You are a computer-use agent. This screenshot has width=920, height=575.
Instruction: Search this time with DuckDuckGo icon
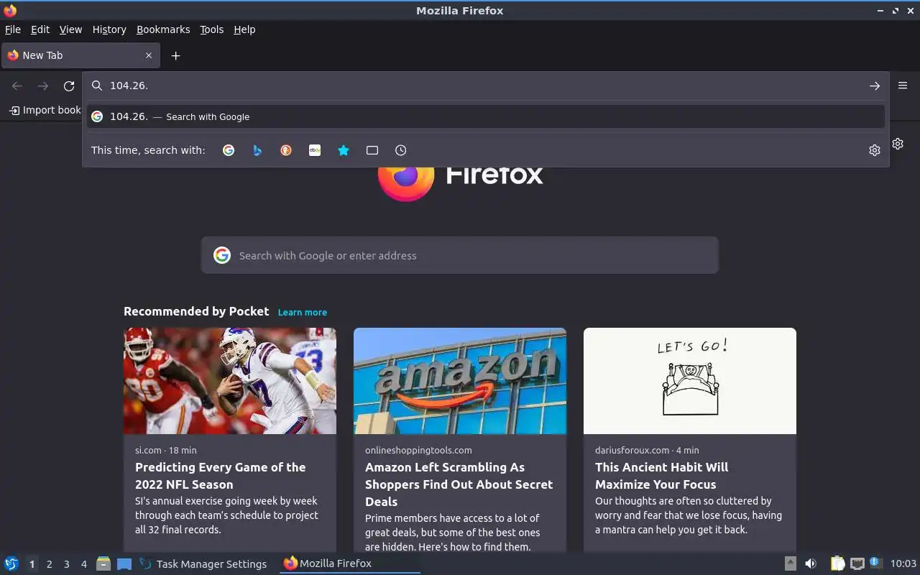(x=286, y=150)
